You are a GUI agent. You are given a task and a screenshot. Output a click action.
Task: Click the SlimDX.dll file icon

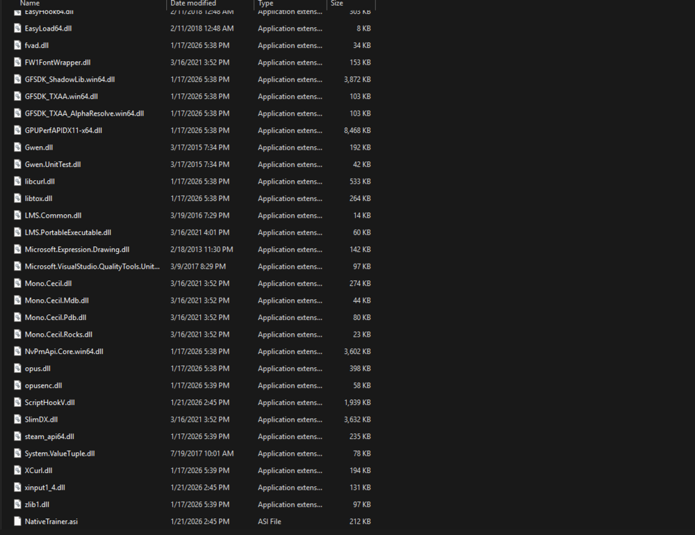pyautogui.click(x=17, y=419)
